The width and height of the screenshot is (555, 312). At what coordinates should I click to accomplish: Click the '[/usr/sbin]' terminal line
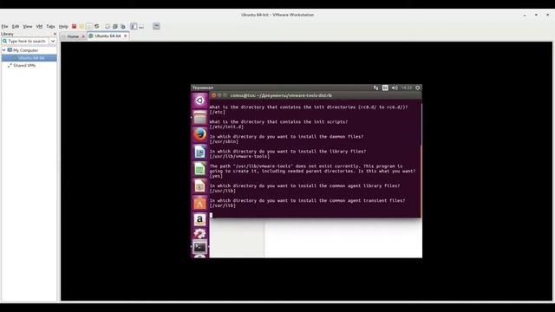[224, 141]
